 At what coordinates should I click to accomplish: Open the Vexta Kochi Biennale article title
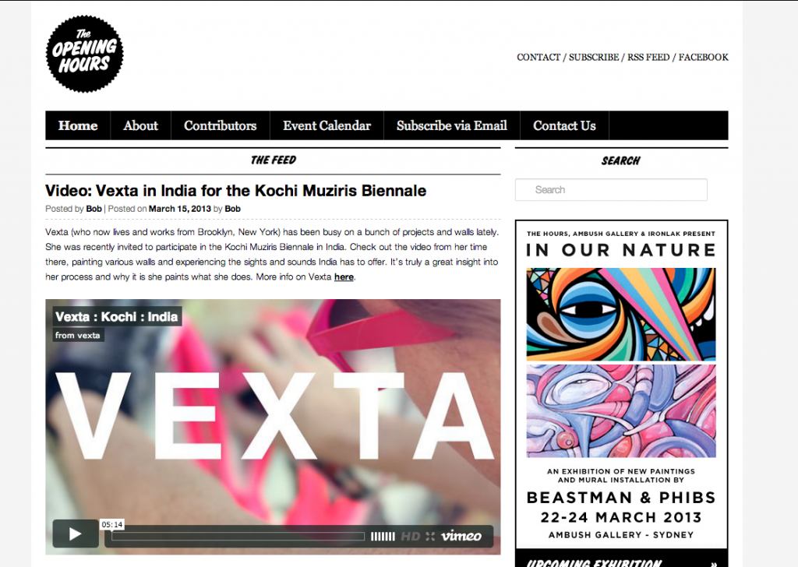[235, 191]
